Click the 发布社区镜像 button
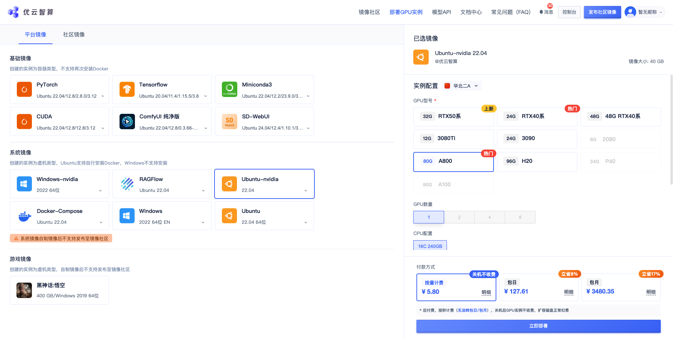 602,12
